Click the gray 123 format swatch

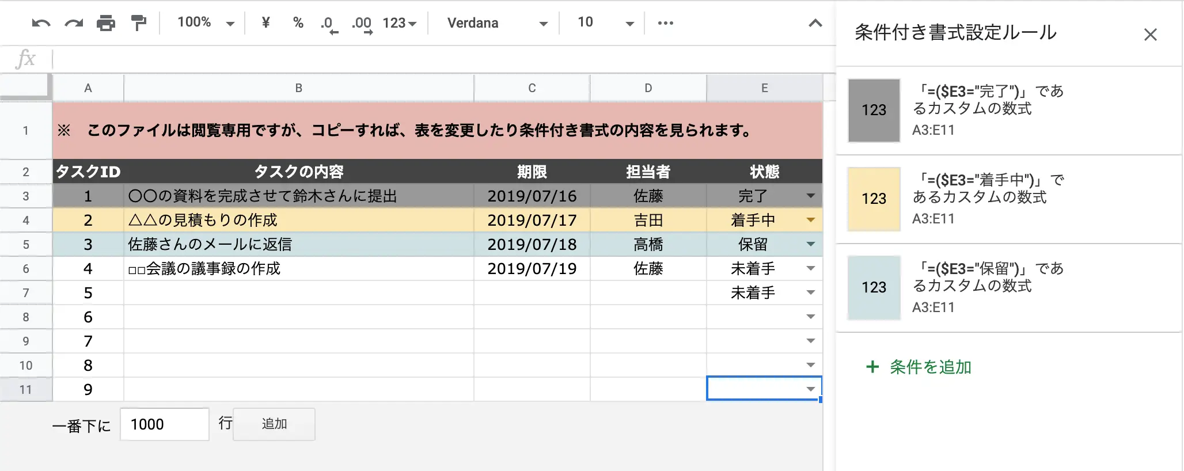pos(874,111)
